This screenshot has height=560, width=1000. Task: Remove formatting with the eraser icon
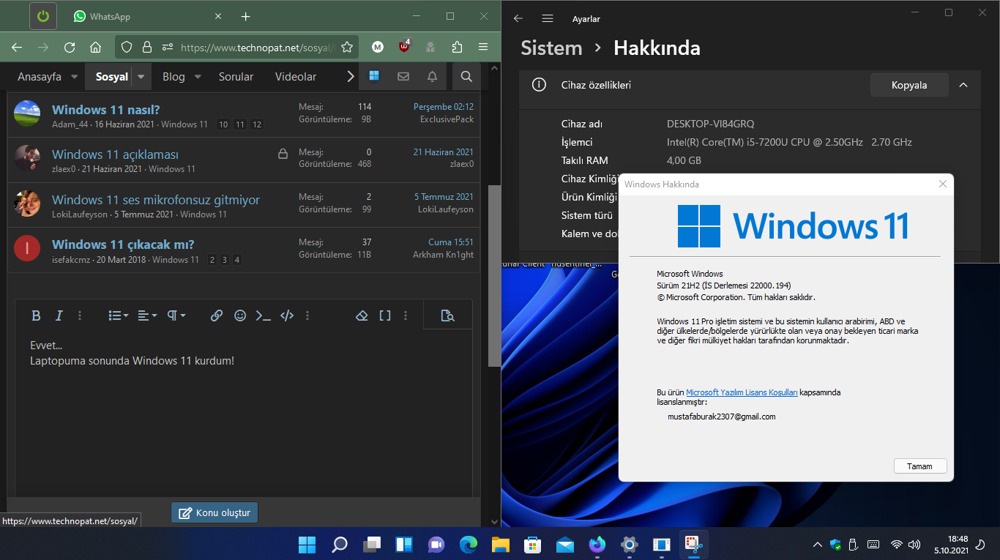click(362, 316)
